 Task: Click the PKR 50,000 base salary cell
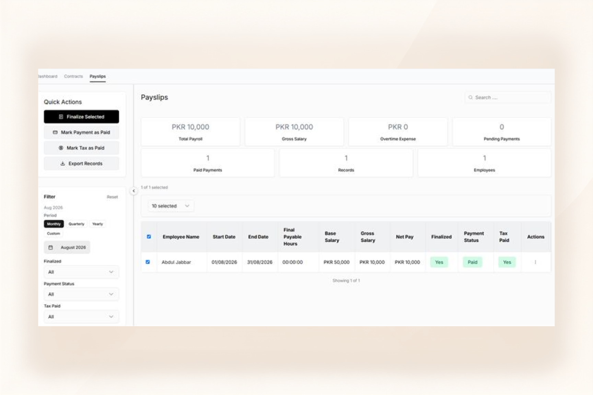click(336, 262)
